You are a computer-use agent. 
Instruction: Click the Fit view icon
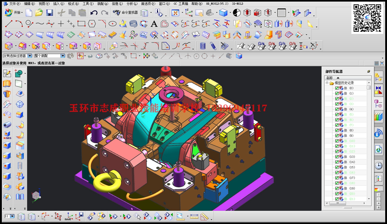(x=175, y=12)
